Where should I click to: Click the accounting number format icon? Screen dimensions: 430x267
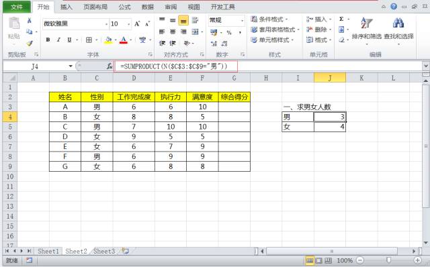click(x=214, y=33)
